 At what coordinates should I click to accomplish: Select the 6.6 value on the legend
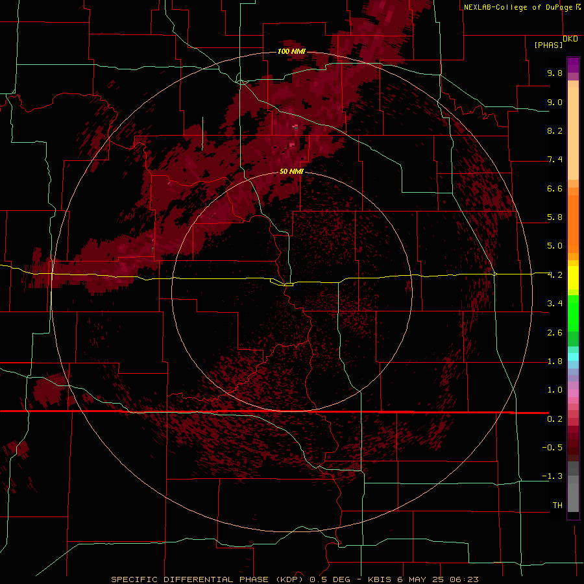click(x=555, y=188)
